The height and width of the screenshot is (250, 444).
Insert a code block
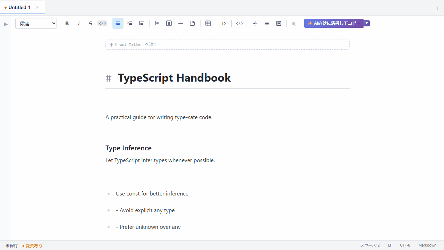click(x=239, y=23)
